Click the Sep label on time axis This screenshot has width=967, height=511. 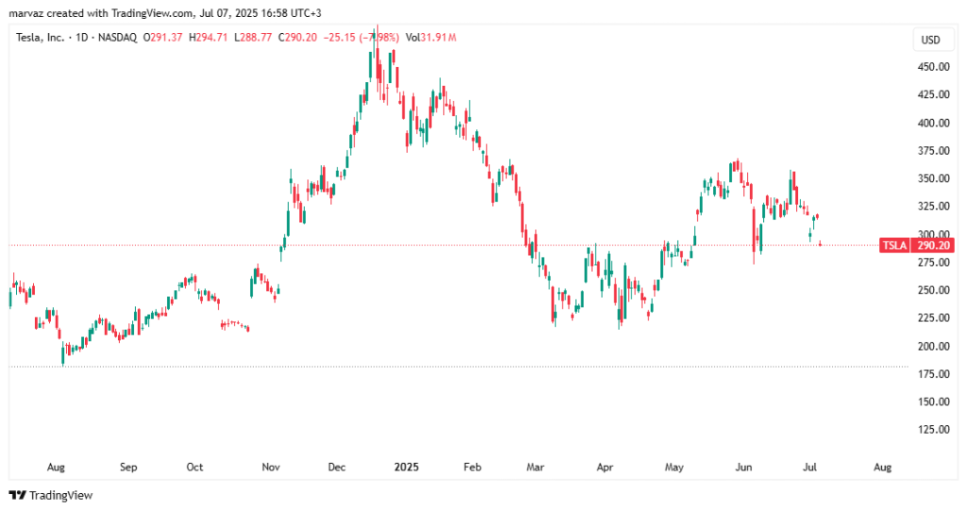point(128,468)
